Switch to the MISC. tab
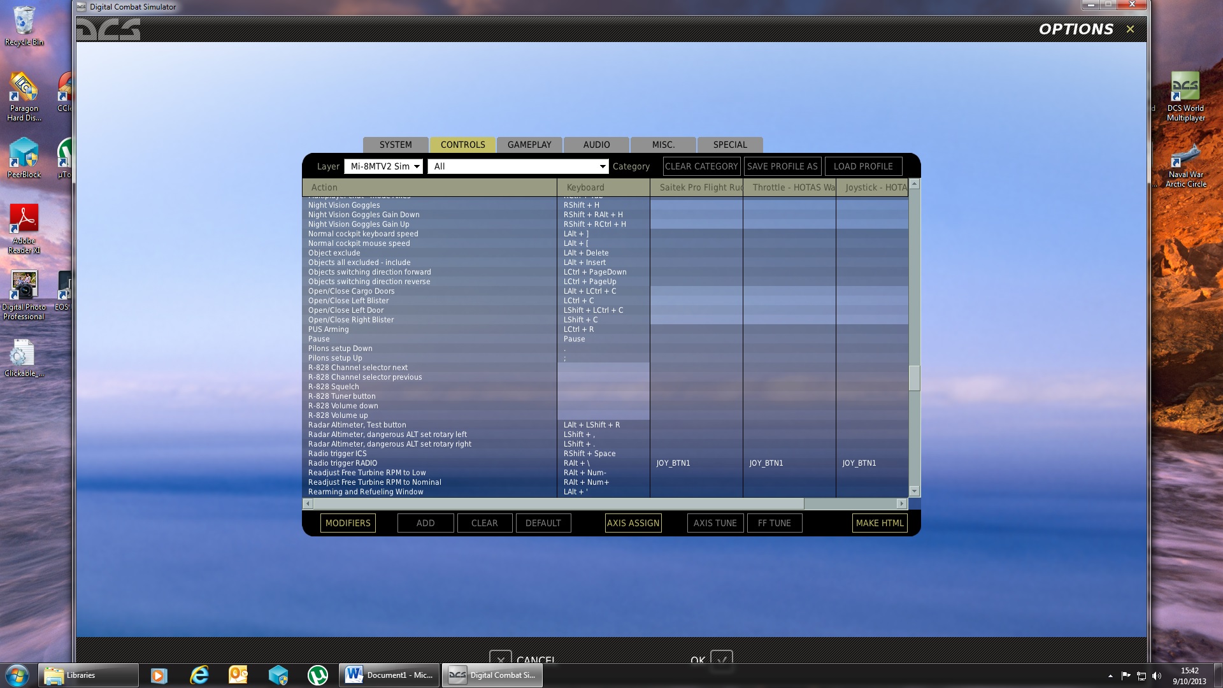Screen dimensions: 1223x688 click(663, 145)
